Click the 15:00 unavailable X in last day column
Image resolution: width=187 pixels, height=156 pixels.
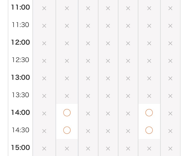coord(170,149)
